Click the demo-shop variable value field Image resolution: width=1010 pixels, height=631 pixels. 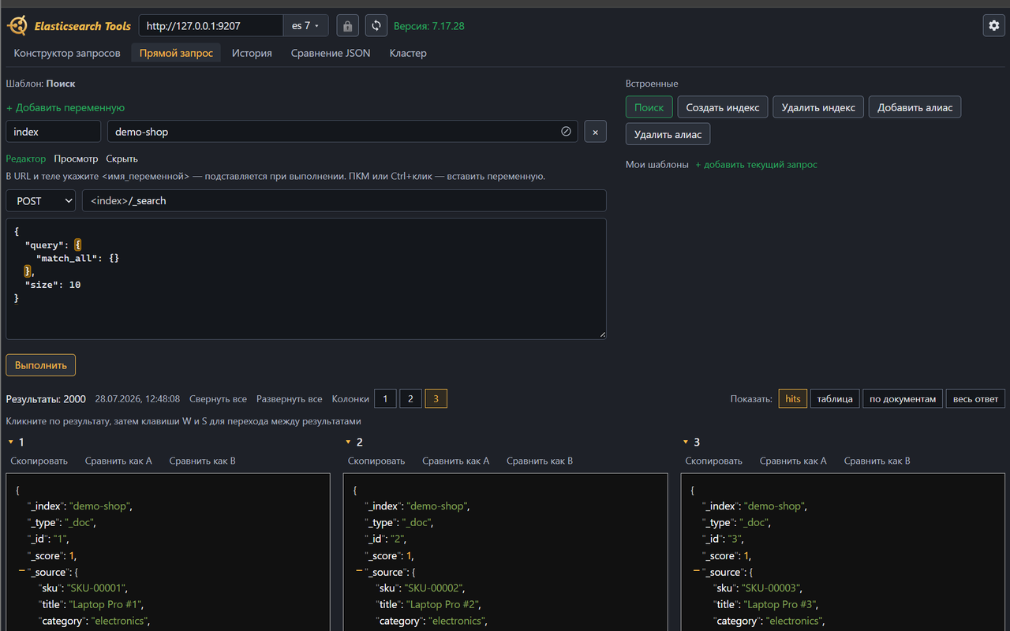click(342, 132)
